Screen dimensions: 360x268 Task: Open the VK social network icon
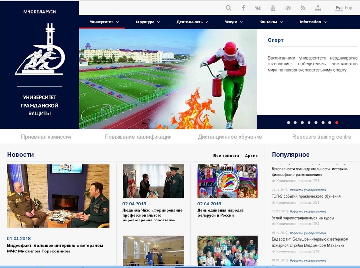tap(258, 8)
